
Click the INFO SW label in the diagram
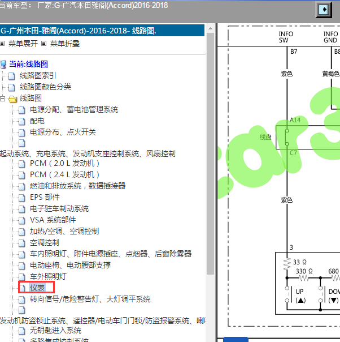coord(286,37)
